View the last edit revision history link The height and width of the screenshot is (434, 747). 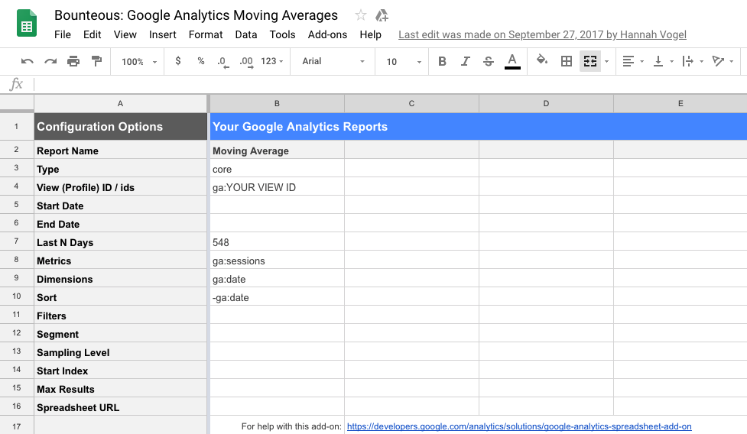[542, 34]
